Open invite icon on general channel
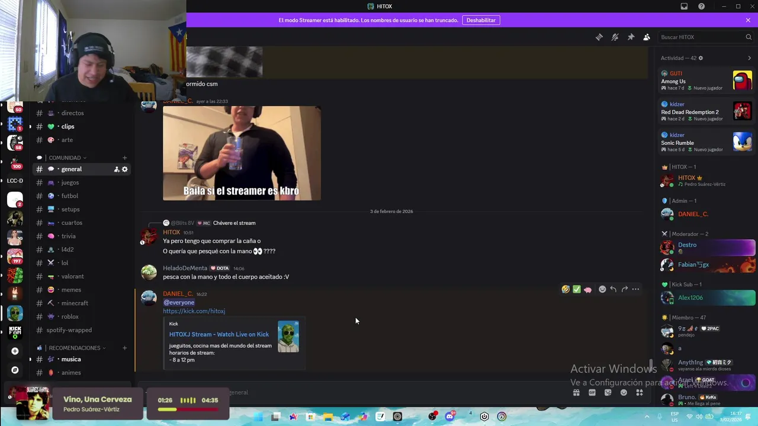 [x=117, y=169]
